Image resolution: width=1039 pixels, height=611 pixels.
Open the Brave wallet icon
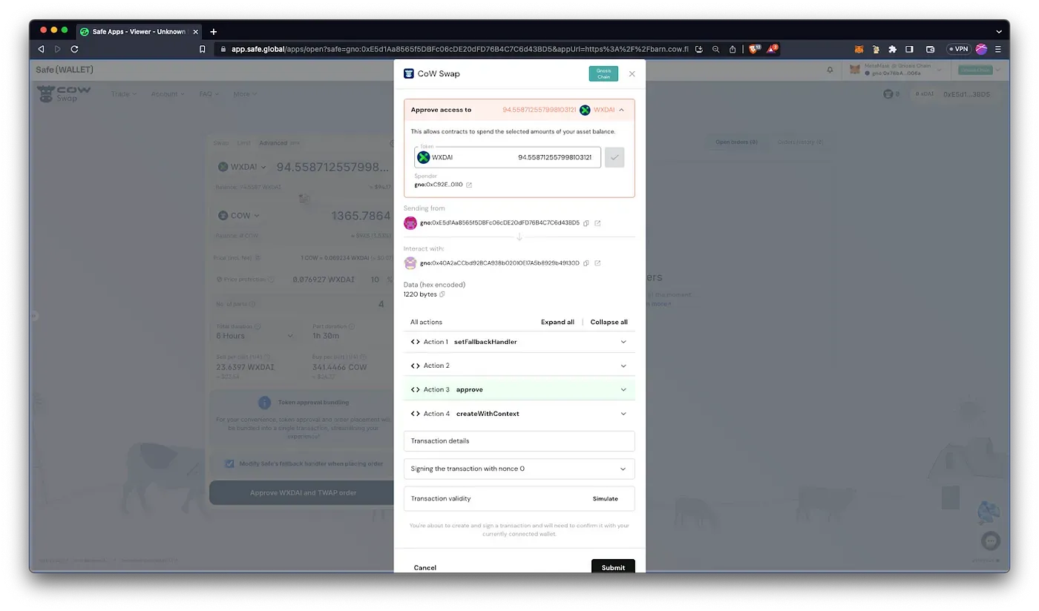[x=929, y=49]
